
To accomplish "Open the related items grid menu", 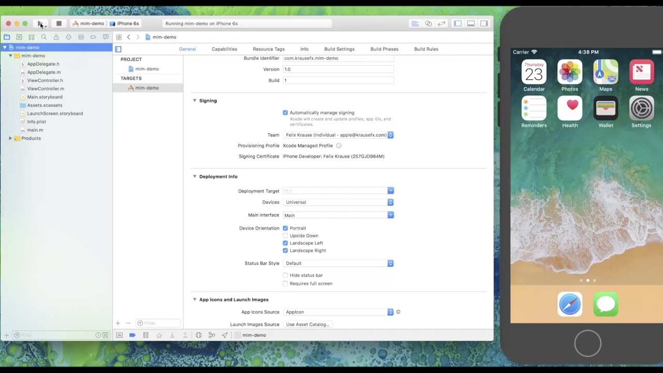I will pyautogui.click(x=119, y=37).
